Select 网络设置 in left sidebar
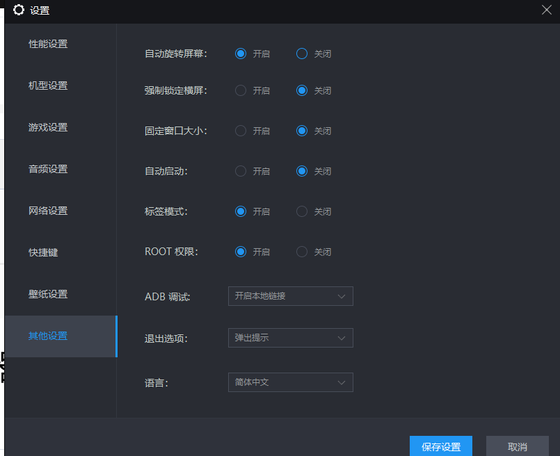The image size is (560, 456). [48, 211]
